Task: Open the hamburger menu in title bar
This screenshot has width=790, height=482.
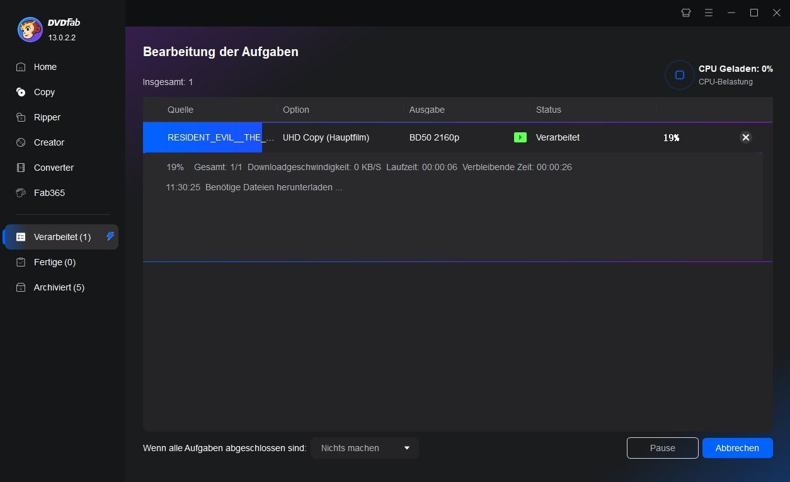Action: click(709, 13)
